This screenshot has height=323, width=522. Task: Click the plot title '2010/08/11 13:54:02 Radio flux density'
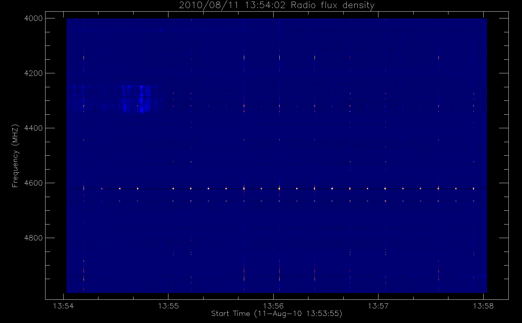click(277, 5)
